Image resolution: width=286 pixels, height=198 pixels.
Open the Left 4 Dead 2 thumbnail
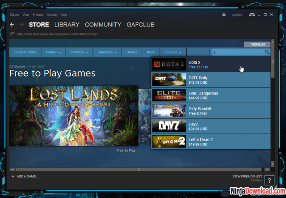click(169, 142)
